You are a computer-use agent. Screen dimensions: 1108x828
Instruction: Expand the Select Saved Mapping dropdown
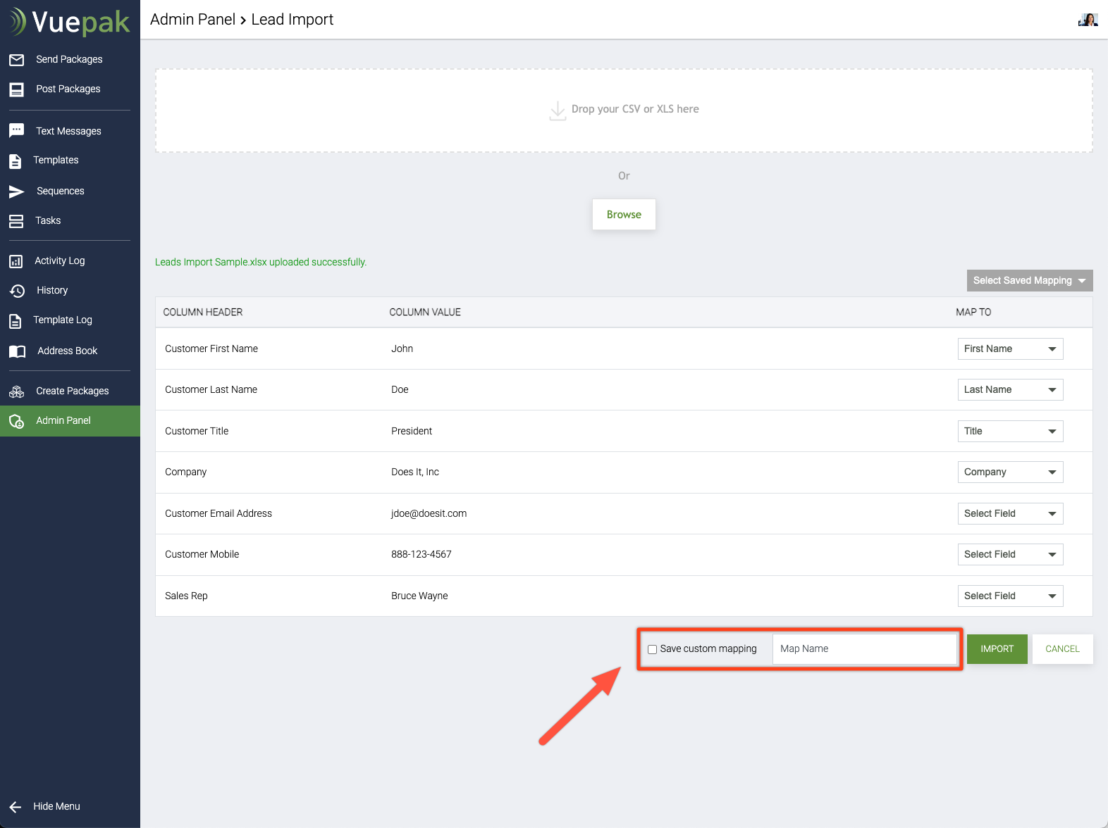1029,280
